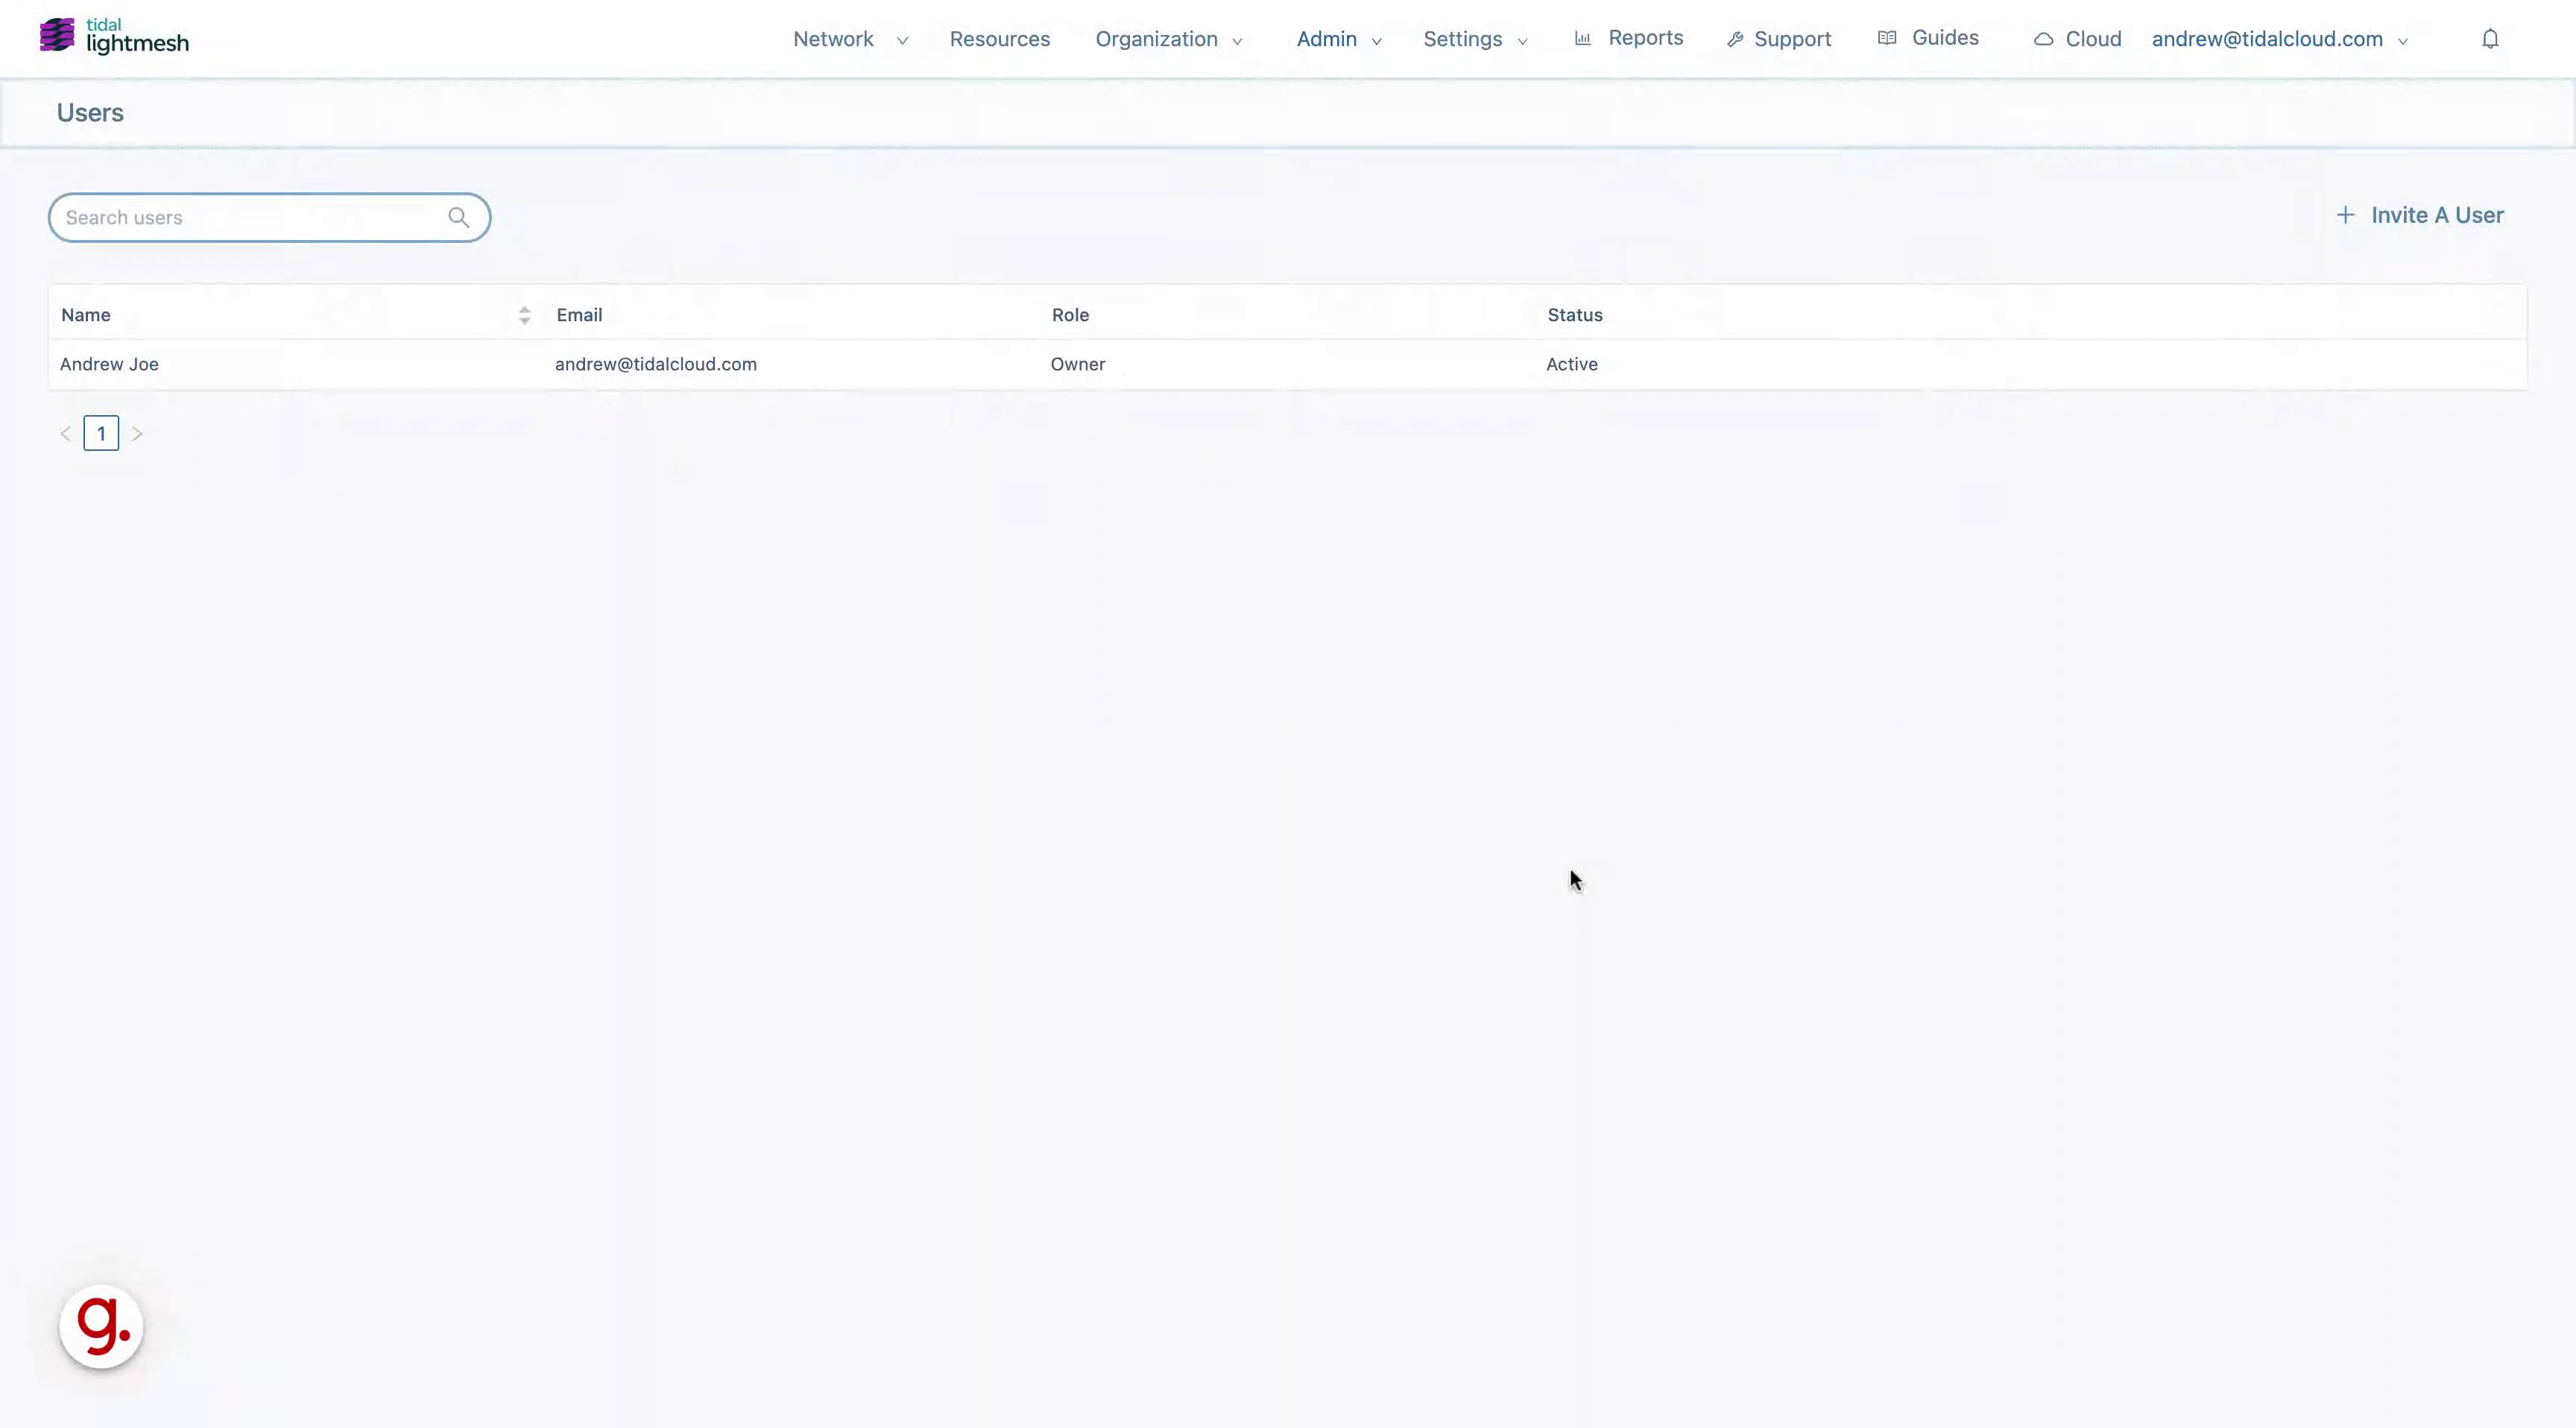Open Guides via the book icon
The height and width of the screenshot is (1428, 2576).
(1888, 37)
